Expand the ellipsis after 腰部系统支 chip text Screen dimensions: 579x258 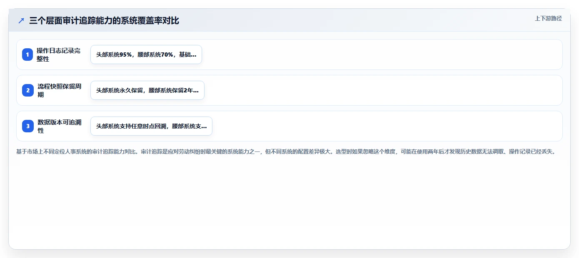point(204,127)
